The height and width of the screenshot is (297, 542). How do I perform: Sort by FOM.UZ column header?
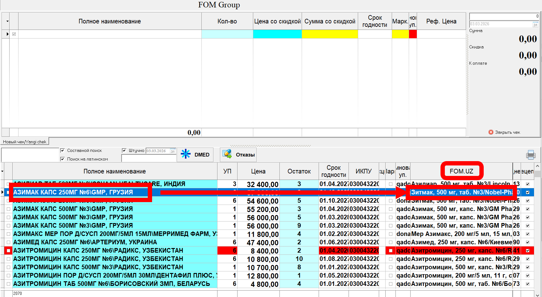461,171
